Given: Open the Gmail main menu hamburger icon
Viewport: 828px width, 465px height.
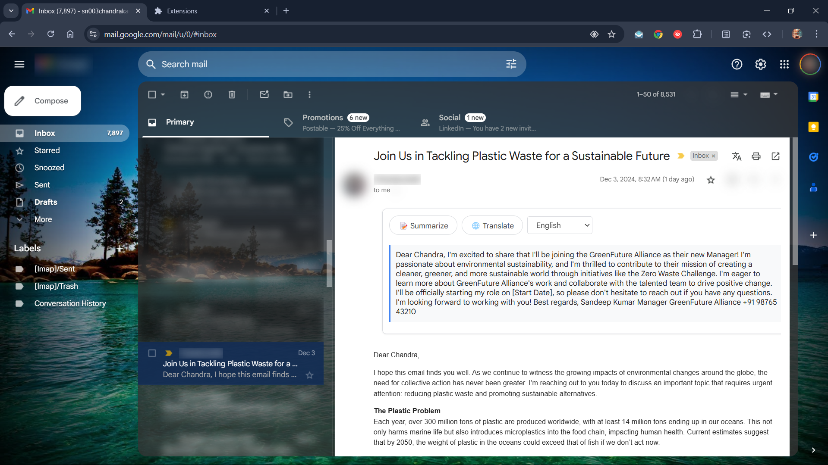Looking at the screenshot, I should [x=19, y=64].
